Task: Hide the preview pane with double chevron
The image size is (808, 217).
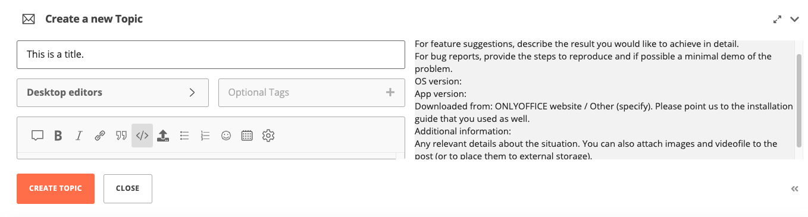Action: [794, 189]
